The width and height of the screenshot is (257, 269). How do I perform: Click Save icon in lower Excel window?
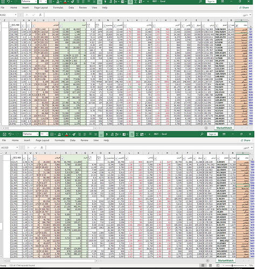point(4,134)
